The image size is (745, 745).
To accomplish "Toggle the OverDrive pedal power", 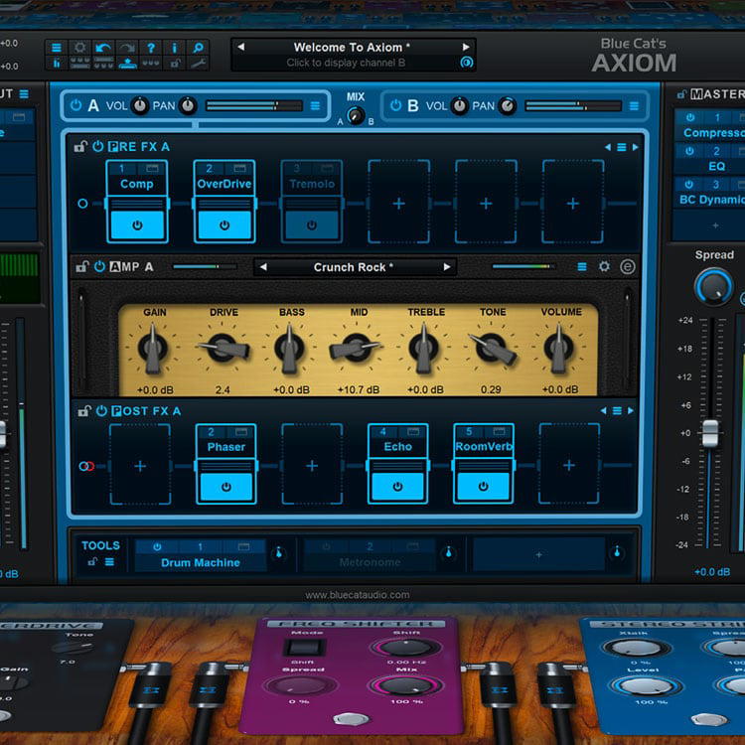I will click(x=224, y=224).
